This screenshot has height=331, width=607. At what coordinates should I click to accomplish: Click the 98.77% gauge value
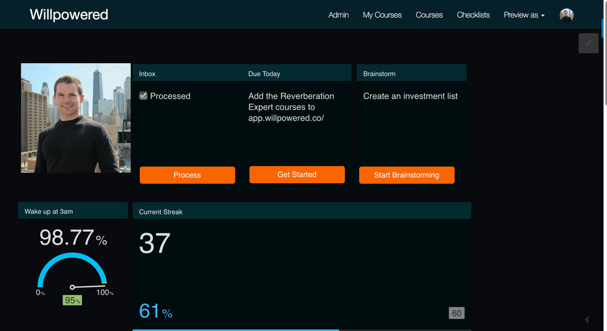click(x=73, y=238)
